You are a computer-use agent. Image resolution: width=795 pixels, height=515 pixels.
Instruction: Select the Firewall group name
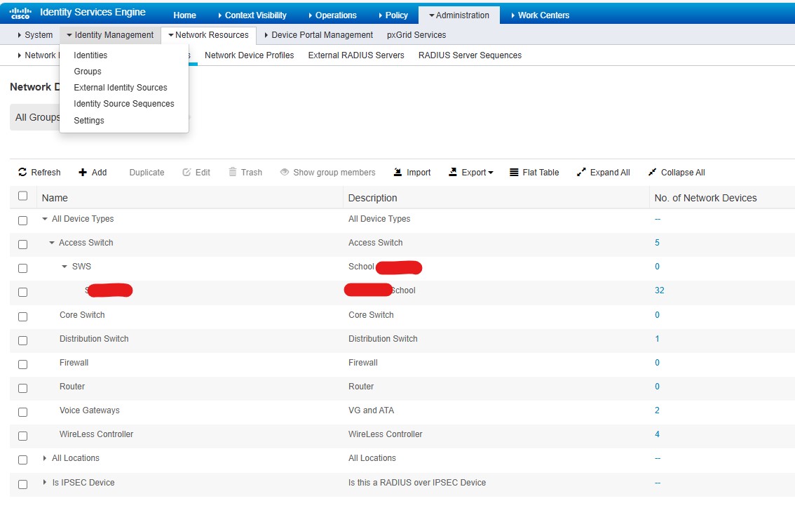point(74,362)
